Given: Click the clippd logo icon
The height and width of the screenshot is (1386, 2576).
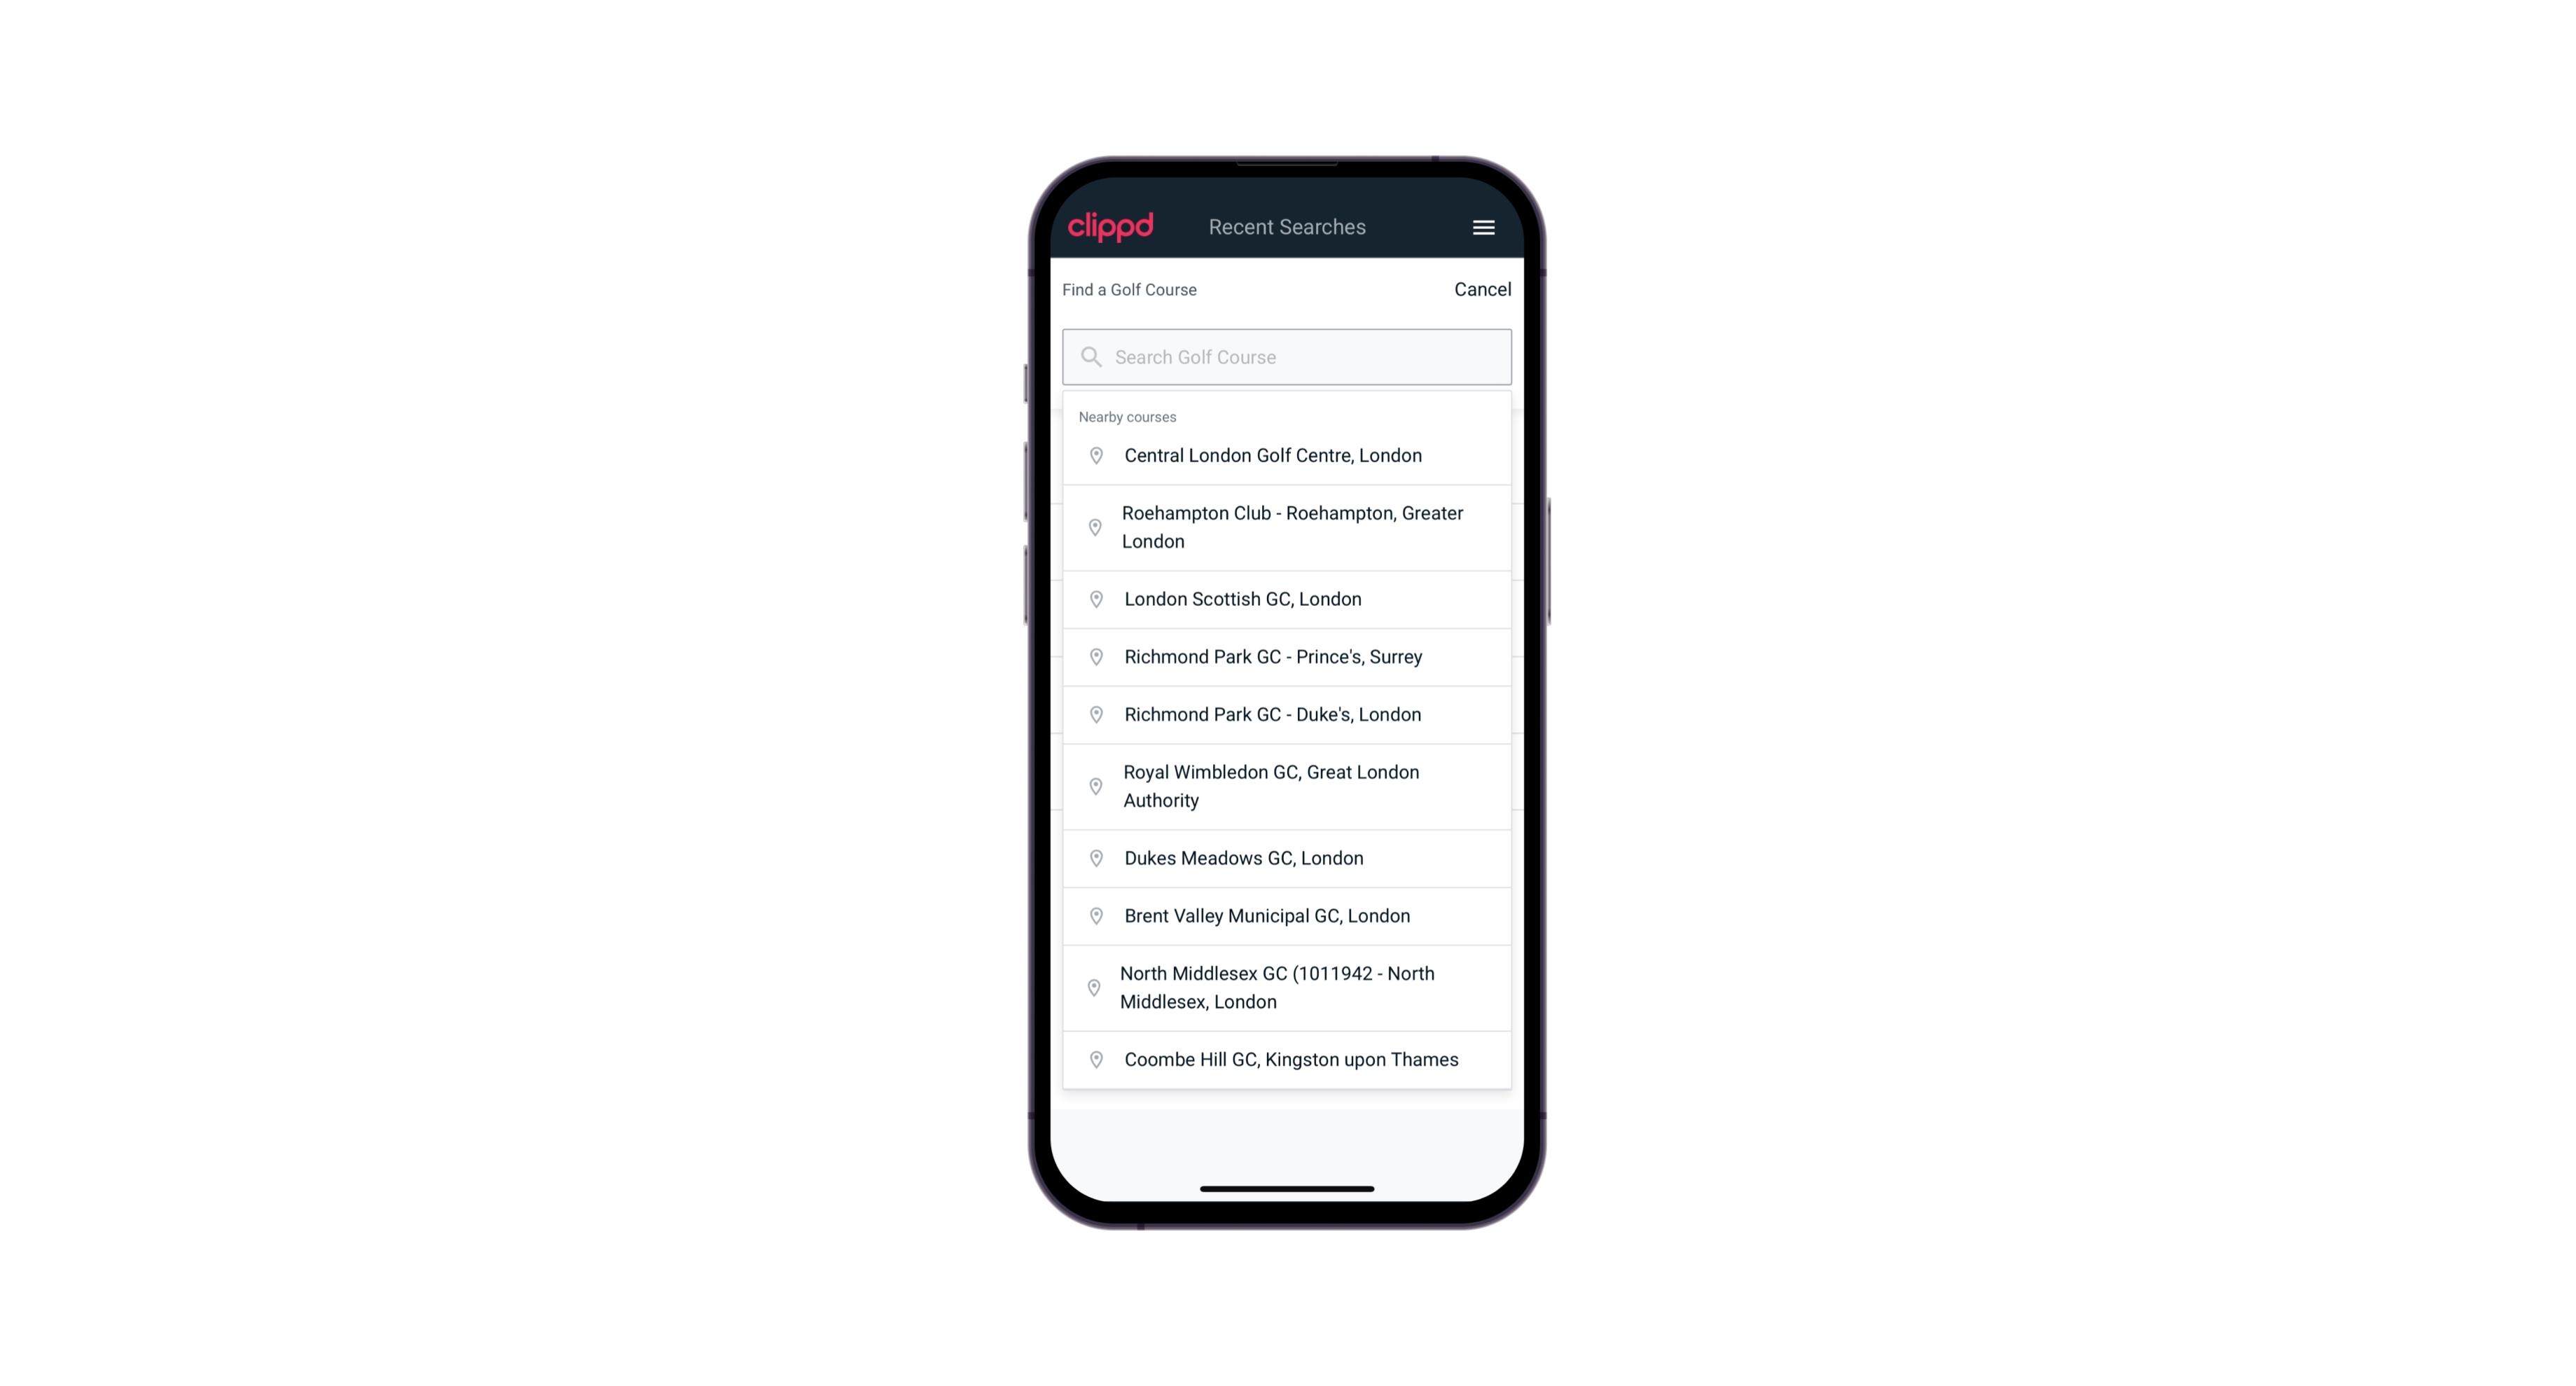Looking at the screenshot, I should 1111,227.
